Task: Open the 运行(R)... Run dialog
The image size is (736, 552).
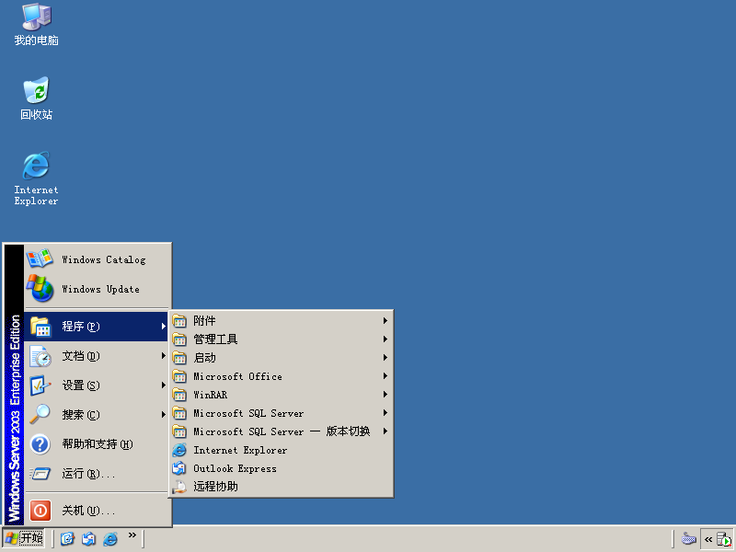Action: pyautogui.click(x=98, y=474)
